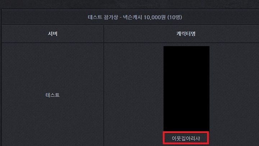Click the dark banner strip above the table
The image size is (259, 146).
(129, 4)
